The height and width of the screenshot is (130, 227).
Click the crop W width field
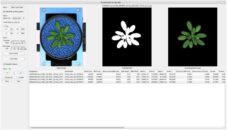(21, 29)
